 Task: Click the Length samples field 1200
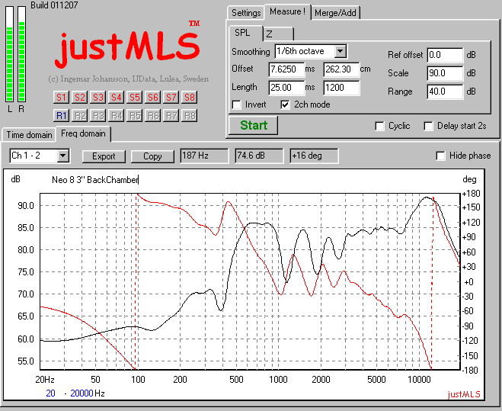[341, 88]
